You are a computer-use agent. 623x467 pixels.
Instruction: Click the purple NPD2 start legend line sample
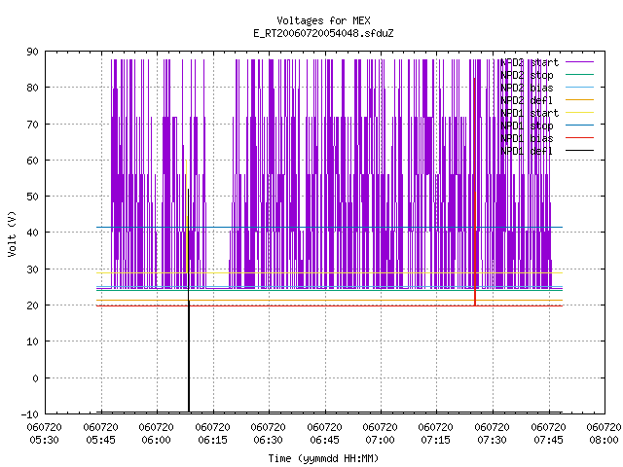pos(579,62)
